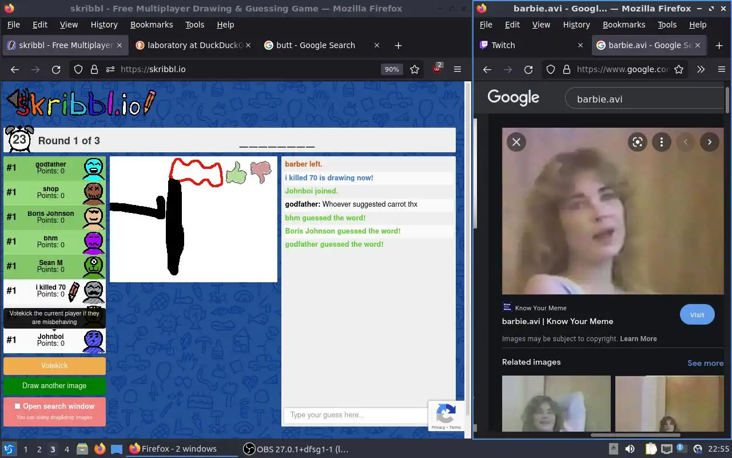732x458 pixels.
Task: Click godfather's player avatar
Action: coord(94,168)
